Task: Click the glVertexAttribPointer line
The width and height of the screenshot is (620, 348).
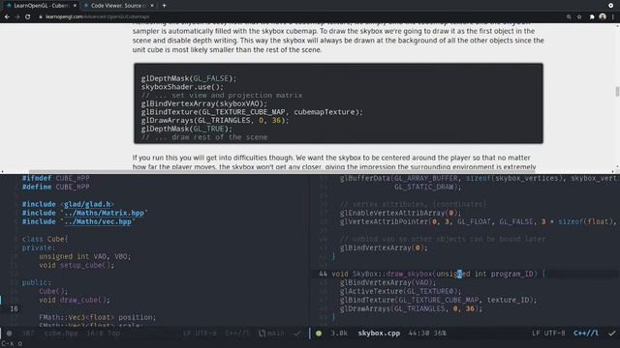Action: pyautogui.click(x=478, y=221)
